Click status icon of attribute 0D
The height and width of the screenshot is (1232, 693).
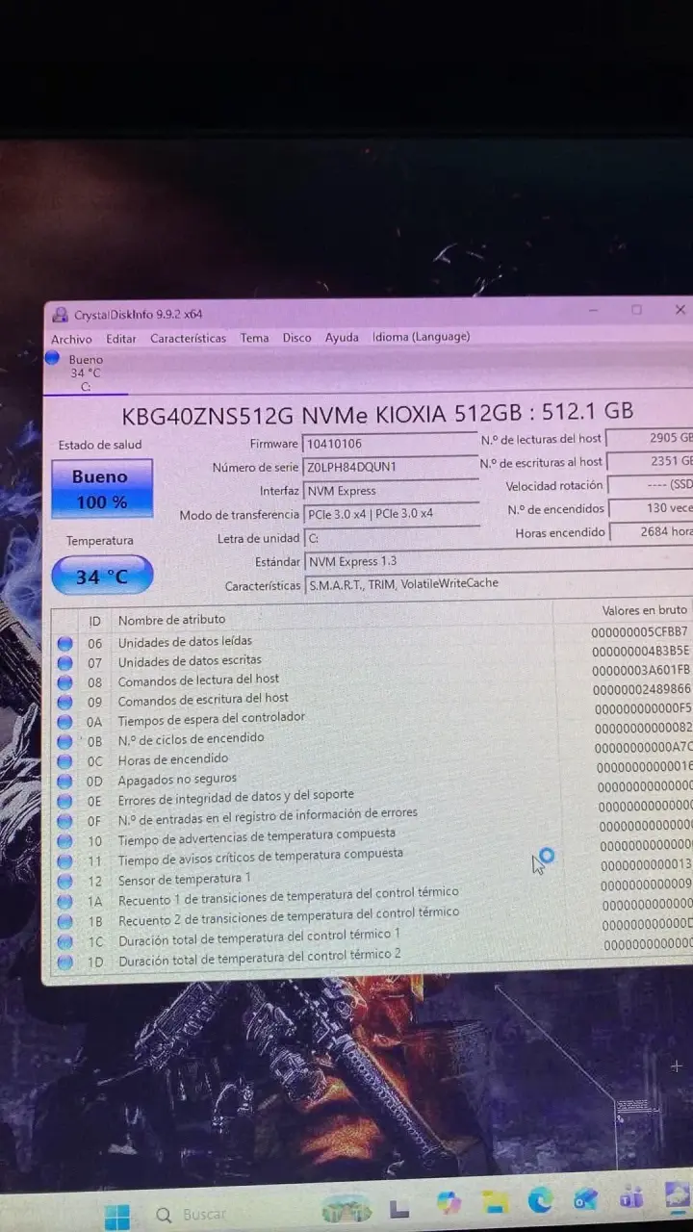click(x=64, y=782)
